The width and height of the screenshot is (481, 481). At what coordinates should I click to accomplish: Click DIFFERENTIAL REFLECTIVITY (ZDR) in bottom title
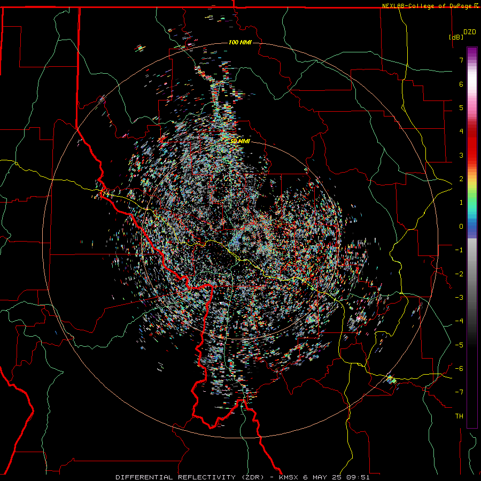pos(190,477)
